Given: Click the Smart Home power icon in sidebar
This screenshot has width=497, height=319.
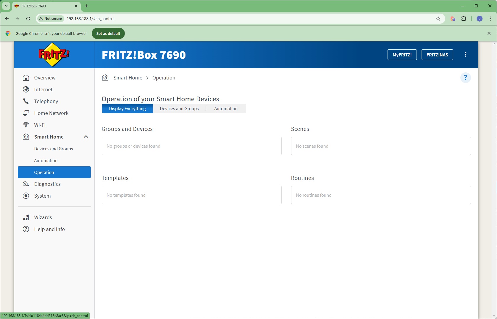Looking at the screenshot, I should point(26,137).
